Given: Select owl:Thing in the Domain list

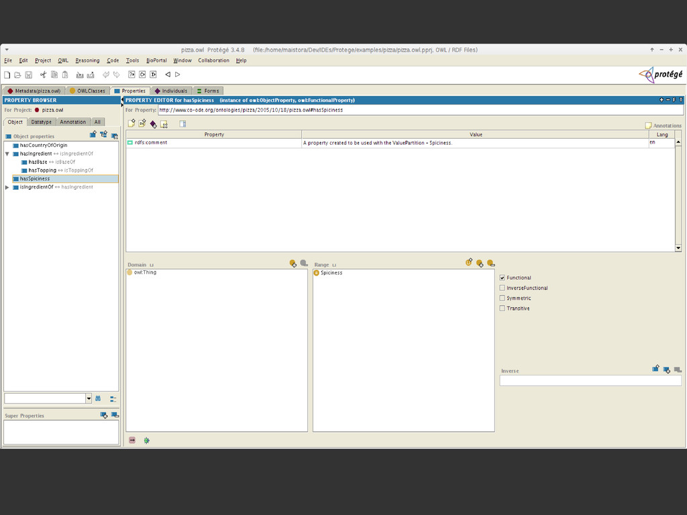Looking at the screenshot, I should point(145,272).
